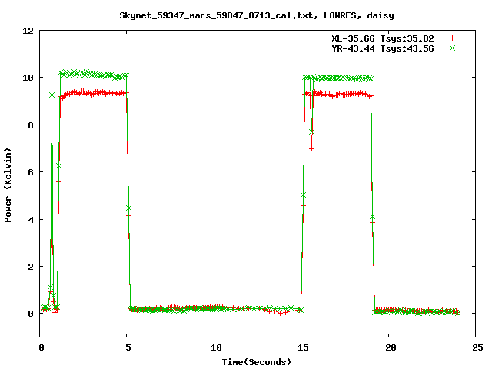Click the y-axis tick label 4
The height and width of the screenshot is (369, 492).
[x=31, y=220]
